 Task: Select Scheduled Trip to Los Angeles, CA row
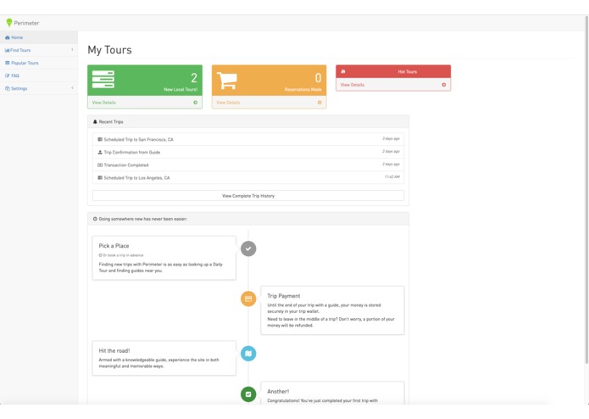[x=248, y=178]
